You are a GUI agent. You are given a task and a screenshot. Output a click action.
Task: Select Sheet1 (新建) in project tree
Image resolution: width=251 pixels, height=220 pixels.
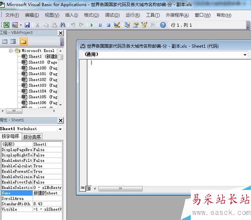39,57
